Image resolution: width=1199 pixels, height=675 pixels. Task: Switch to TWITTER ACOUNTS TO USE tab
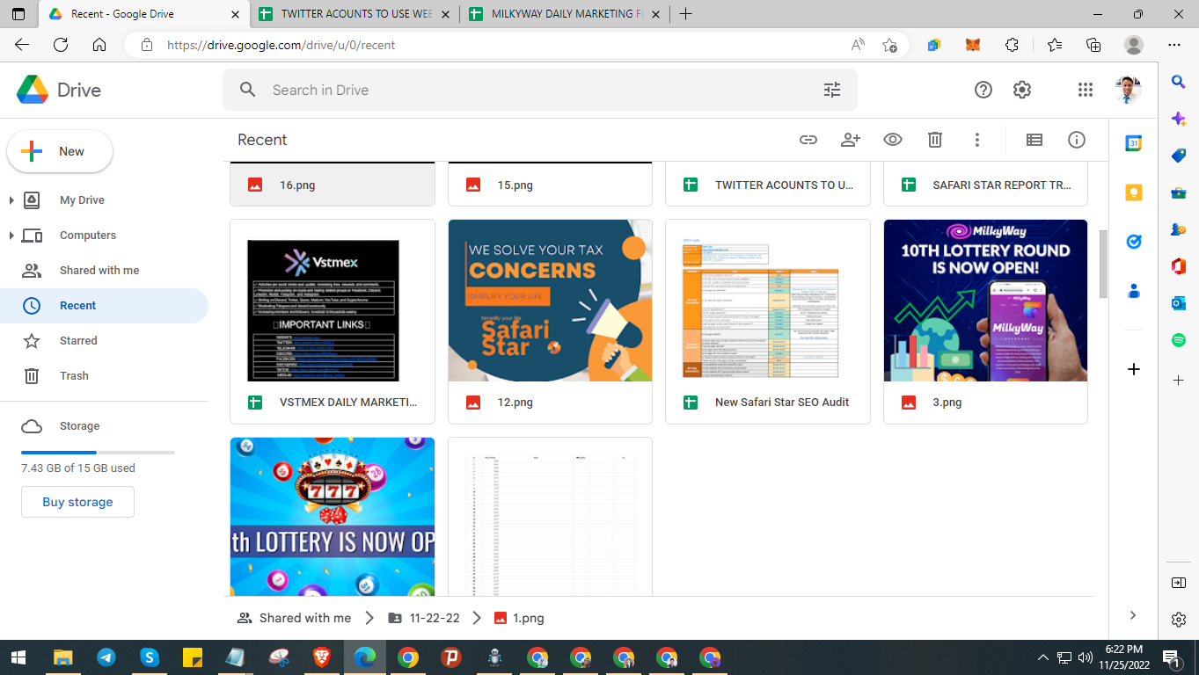pyautogui.click(x=356, y=14)
